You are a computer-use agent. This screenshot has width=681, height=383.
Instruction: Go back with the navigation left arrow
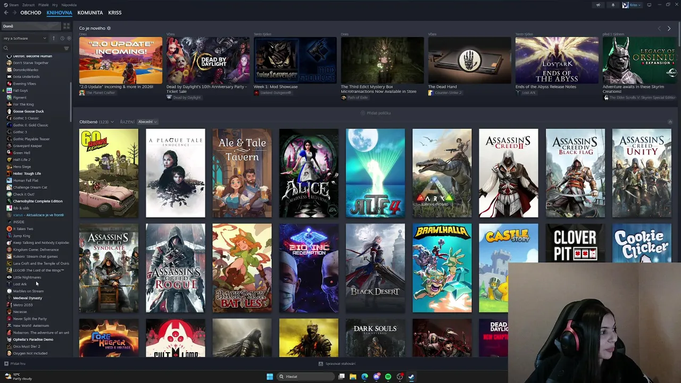[5, 12]
